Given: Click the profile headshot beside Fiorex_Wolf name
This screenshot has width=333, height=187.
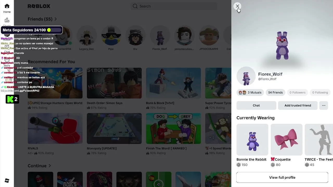Looking at the screenshot, I should coord(246,76).
